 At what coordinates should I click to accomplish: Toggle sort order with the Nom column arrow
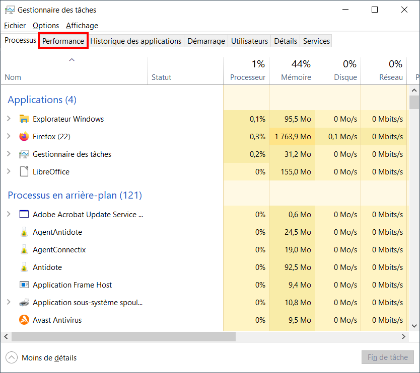click(72, 60)
